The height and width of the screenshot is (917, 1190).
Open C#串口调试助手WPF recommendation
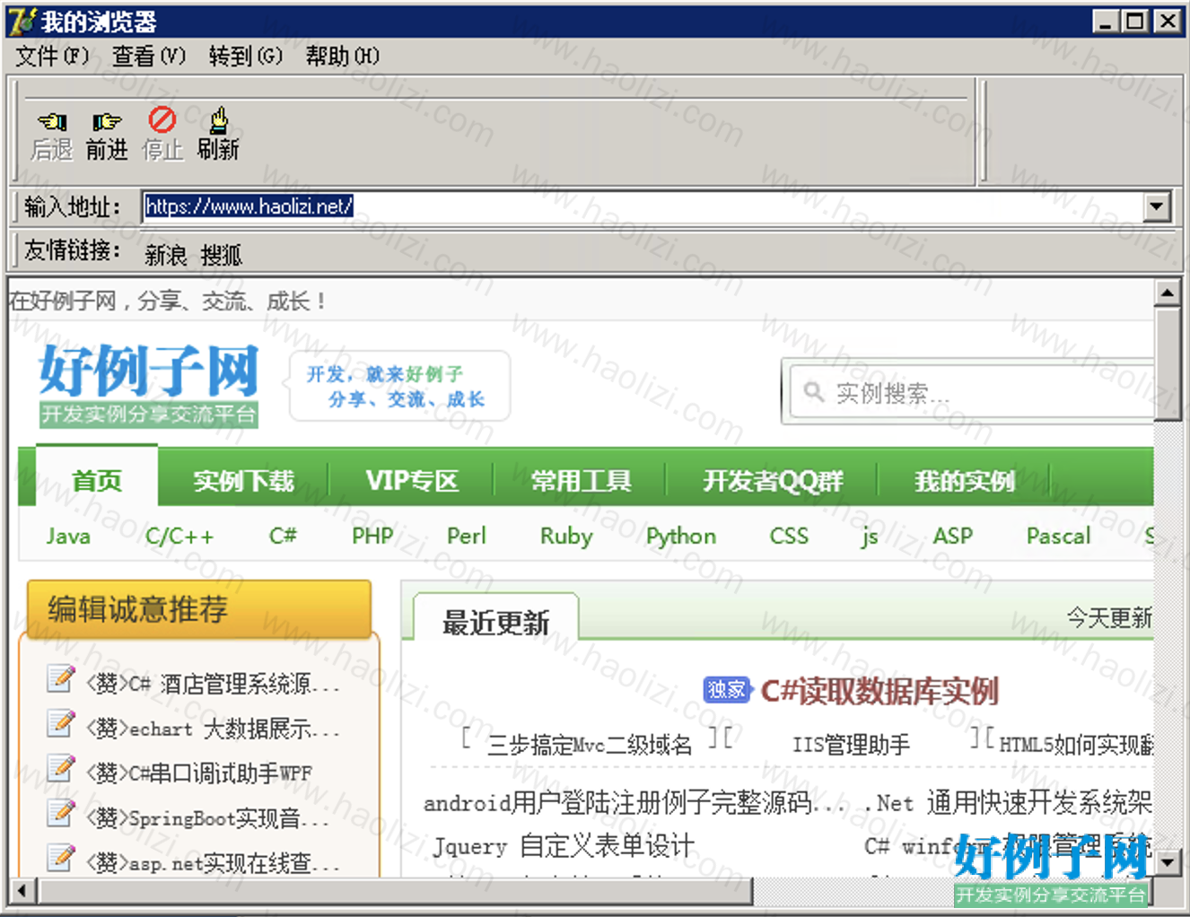(x=198, y=773)
